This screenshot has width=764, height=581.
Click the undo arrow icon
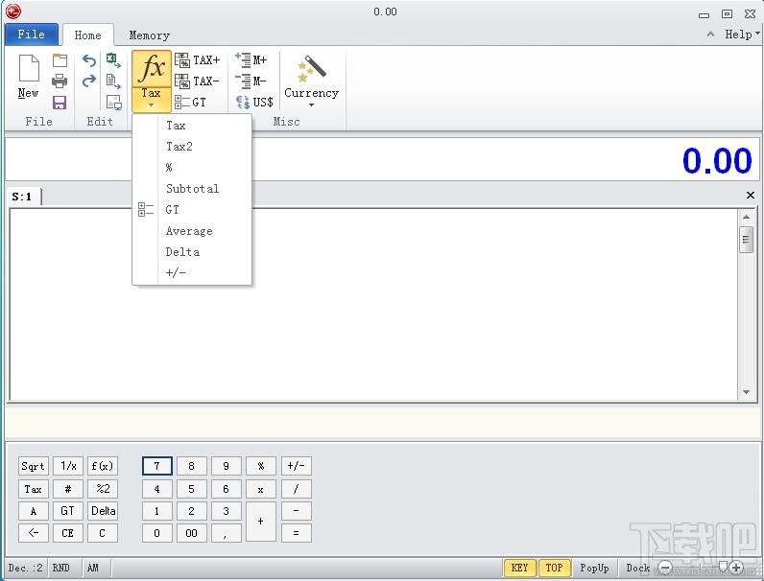click(89, 60)
